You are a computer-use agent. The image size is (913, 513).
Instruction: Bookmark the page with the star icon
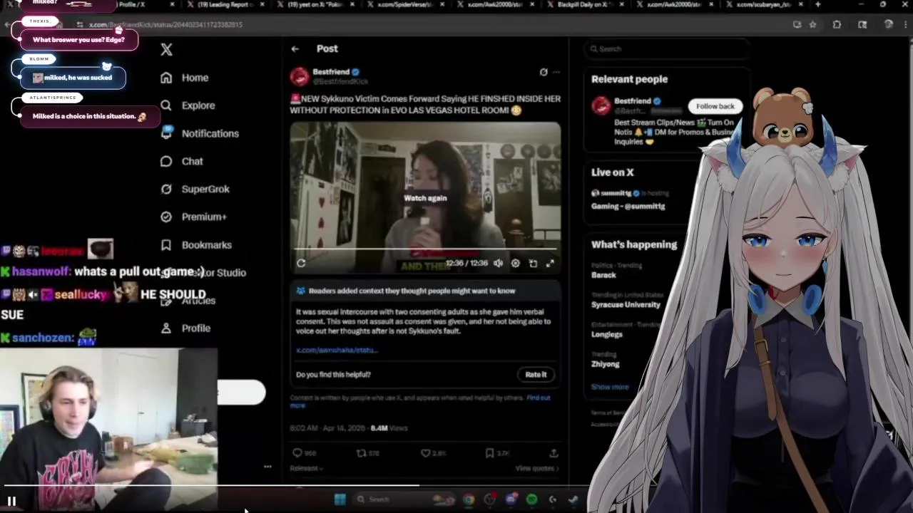click(812, 24)
